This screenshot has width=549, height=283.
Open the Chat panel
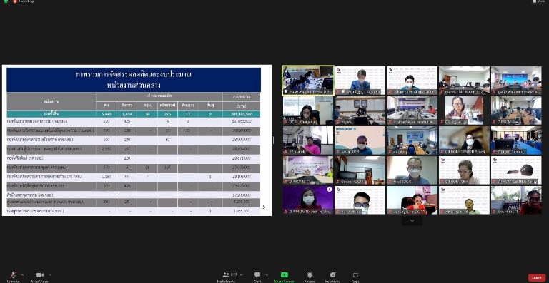[257, 277]
